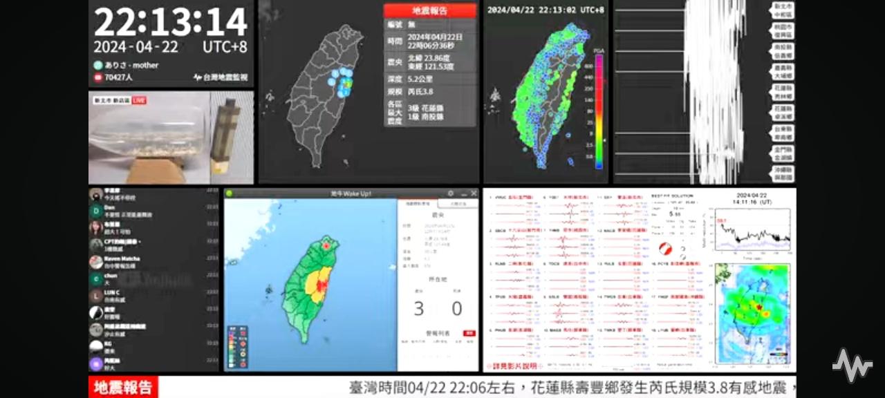Click the 台灣地震監視 logo under the clock
The image size is (885, 398).
220,77
